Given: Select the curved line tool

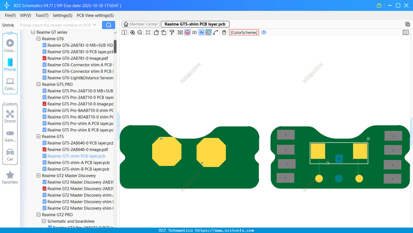Looking at the screenshot, I should tap(216, 33).
